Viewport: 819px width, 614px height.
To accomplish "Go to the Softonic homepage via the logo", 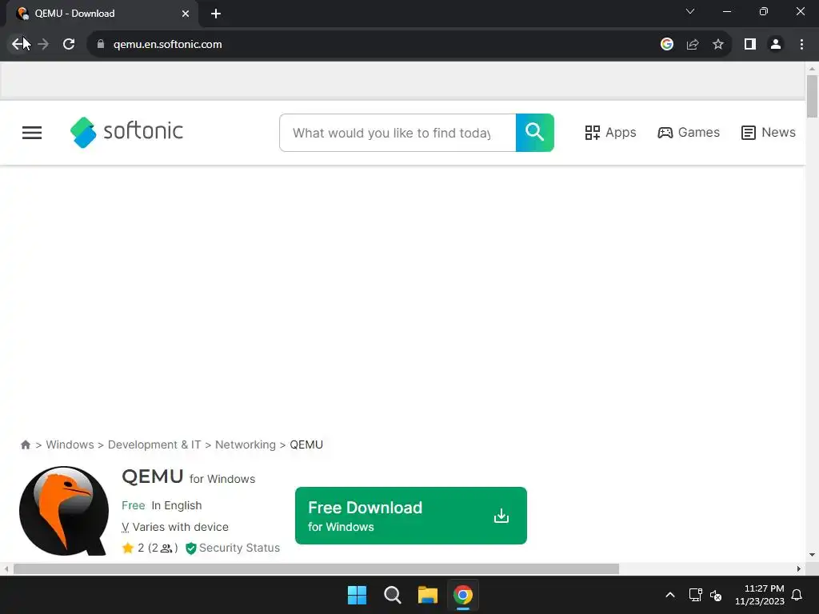I will 126,132.
